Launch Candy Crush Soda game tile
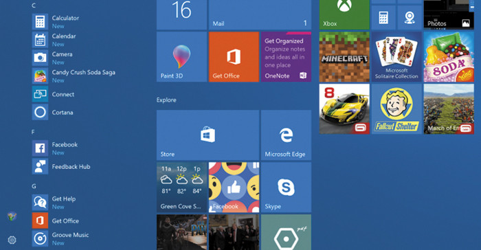The image size is (481, 250). [449, 57]
